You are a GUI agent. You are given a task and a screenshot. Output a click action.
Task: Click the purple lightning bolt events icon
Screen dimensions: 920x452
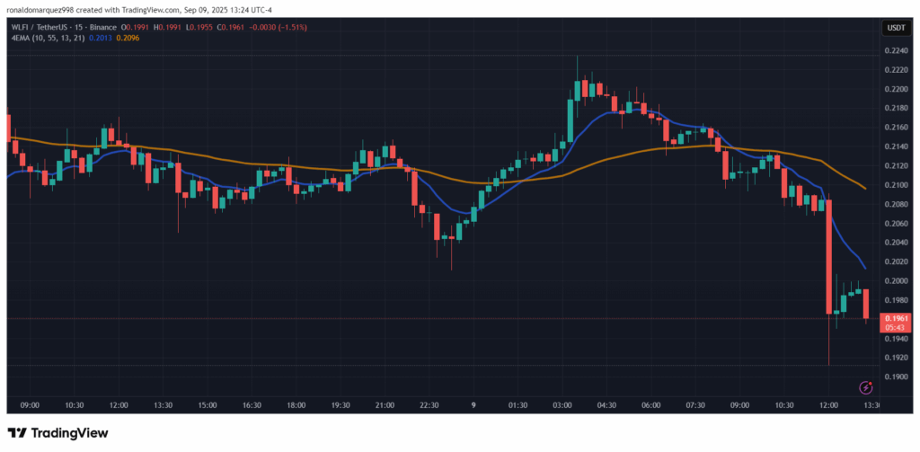[866, 387]
